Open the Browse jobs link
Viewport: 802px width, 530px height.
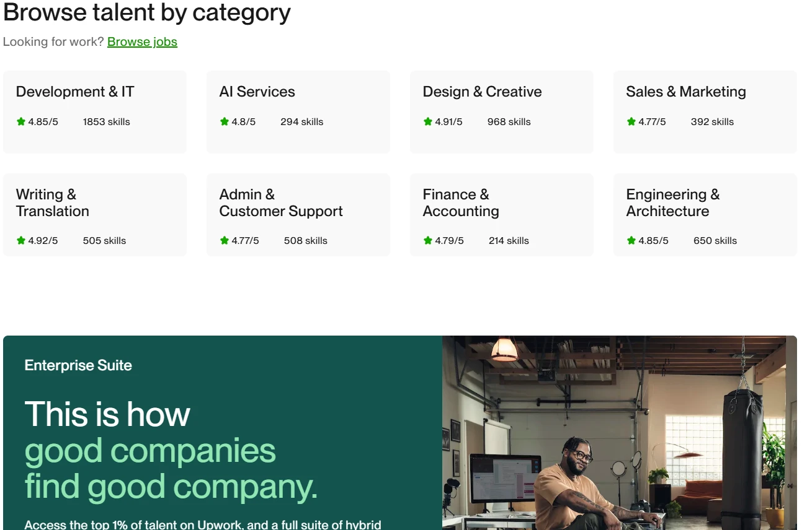point(142,41)
